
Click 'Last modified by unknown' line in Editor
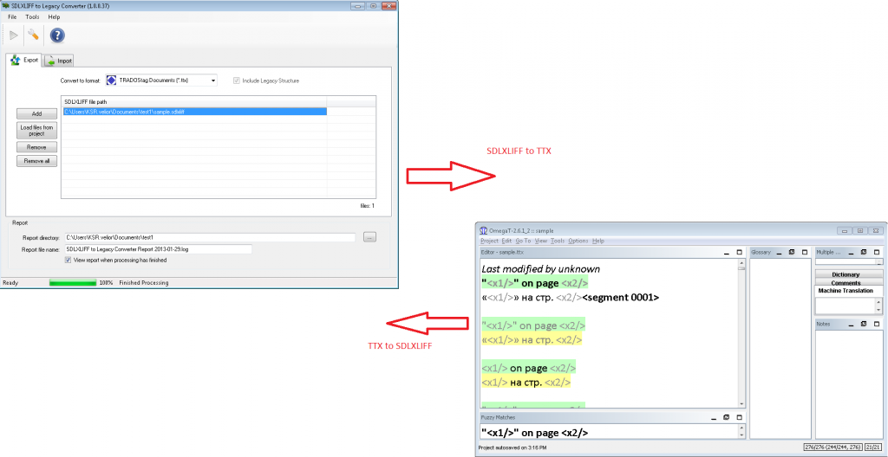point(541,269)
